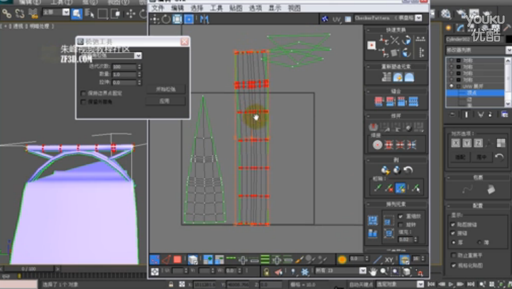Image resolution: width=512 pixels, height=289 pixels.
Task: Open the All IDs dropdown in UV editor
Action: click(x=363, y=271)
